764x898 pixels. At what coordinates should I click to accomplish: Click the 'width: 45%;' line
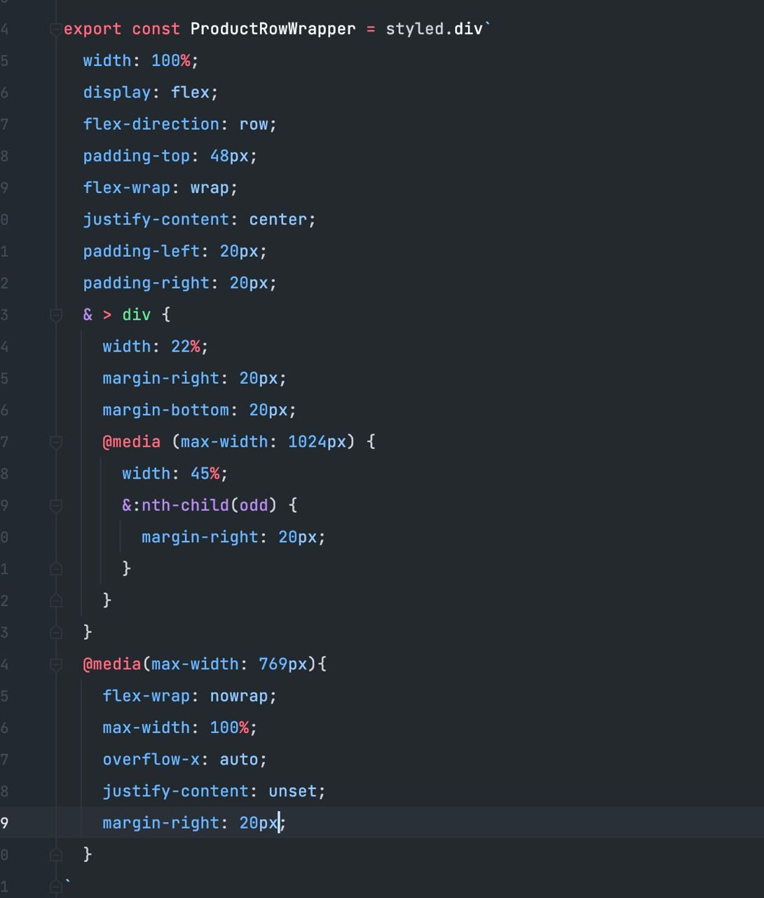[x=175, y=474]
